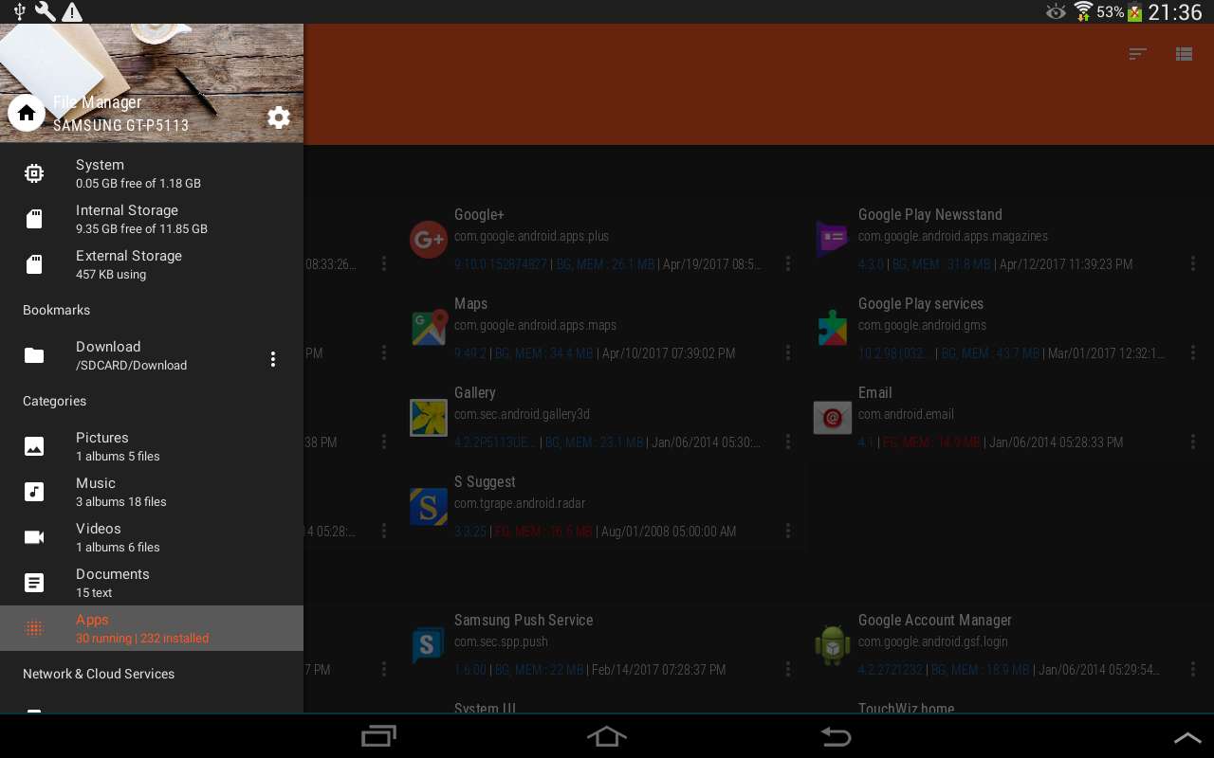The width and height of the screenshot is (1214, 758).
Task: Select the Pictures category
Action: [x=152, y=446]
